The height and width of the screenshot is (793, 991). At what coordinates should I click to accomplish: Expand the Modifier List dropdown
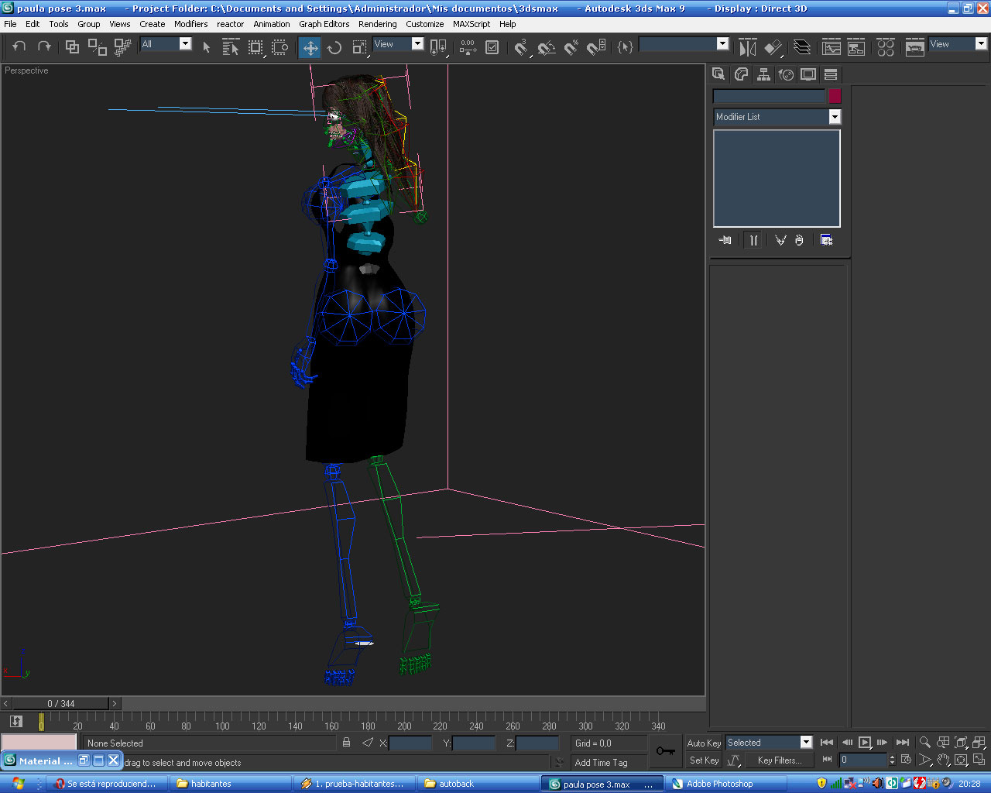pyautogui.click(x=835, y=117)
